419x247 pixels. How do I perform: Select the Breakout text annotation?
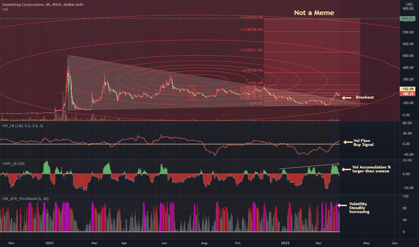pos(365,97)
